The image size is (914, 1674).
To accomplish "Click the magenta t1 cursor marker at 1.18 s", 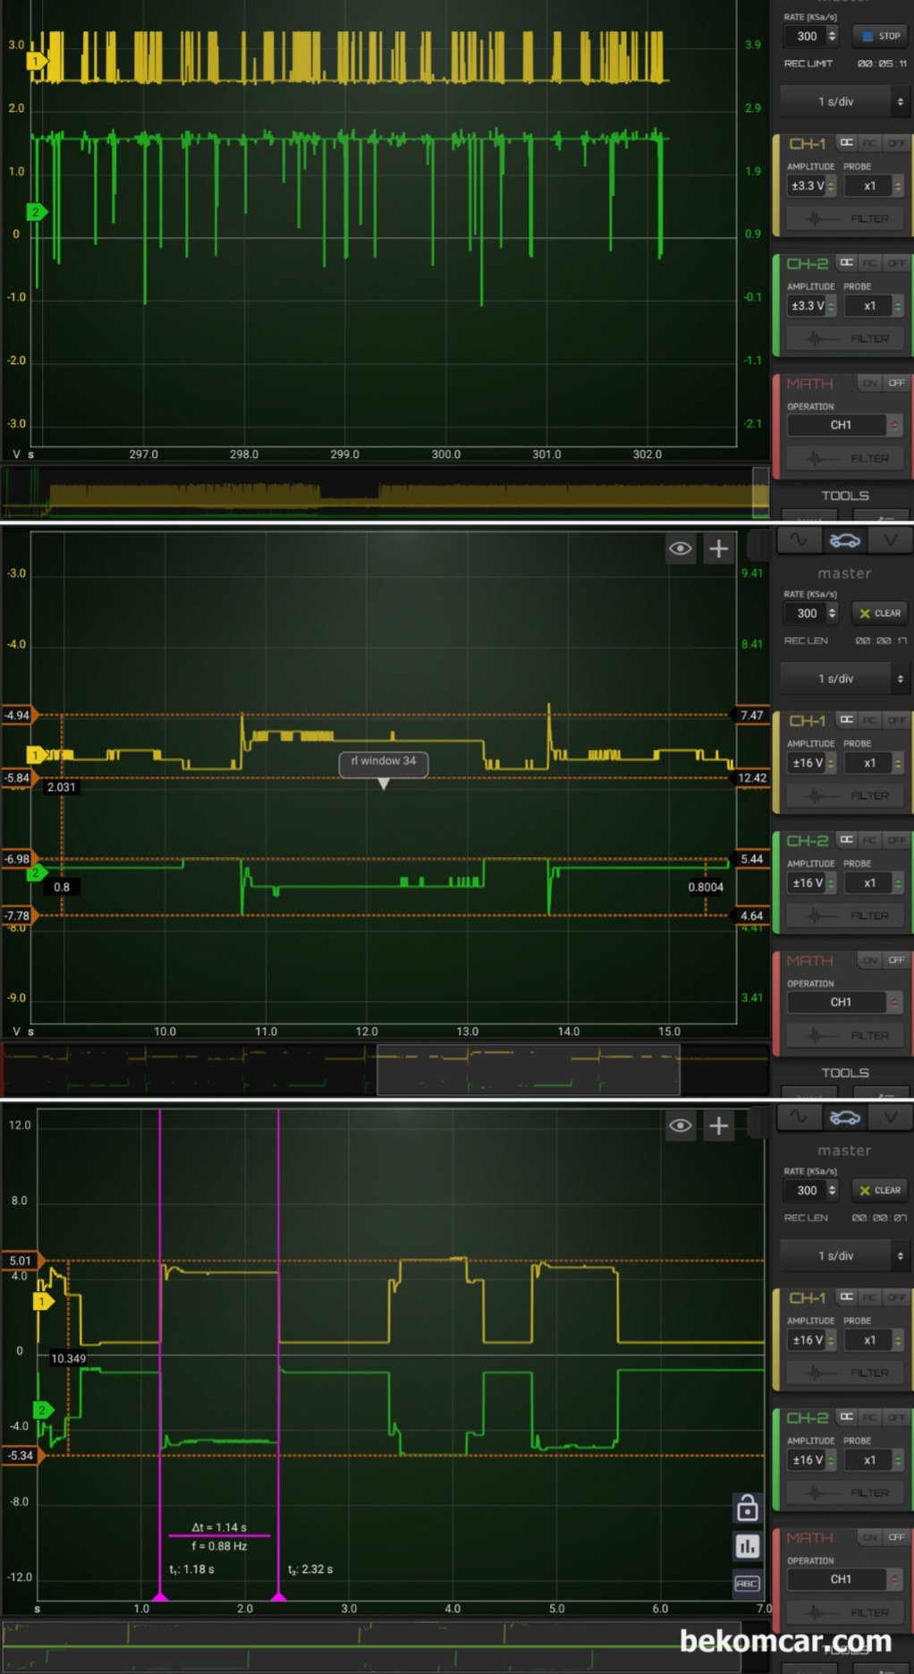I will [x=160, y=1597].
